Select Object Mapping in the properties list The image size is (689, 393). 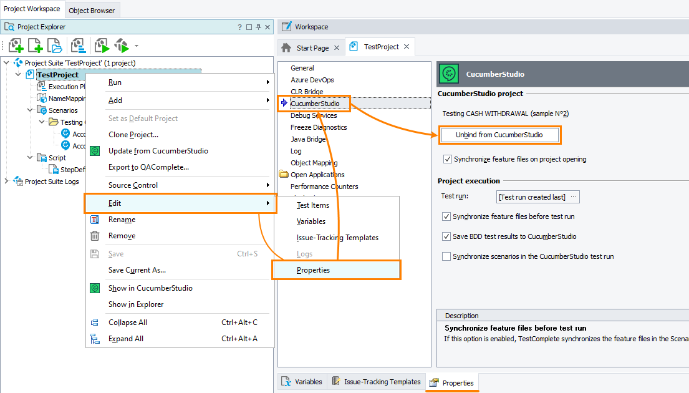click(314, 163)
